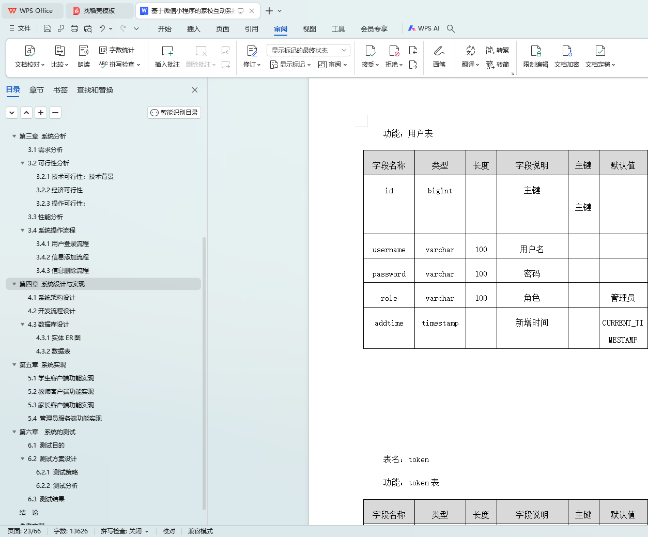The image size is (648, 537).
Task: Jump to 4.1 系统架构设计 heading
Action: (x=52, y=298)
